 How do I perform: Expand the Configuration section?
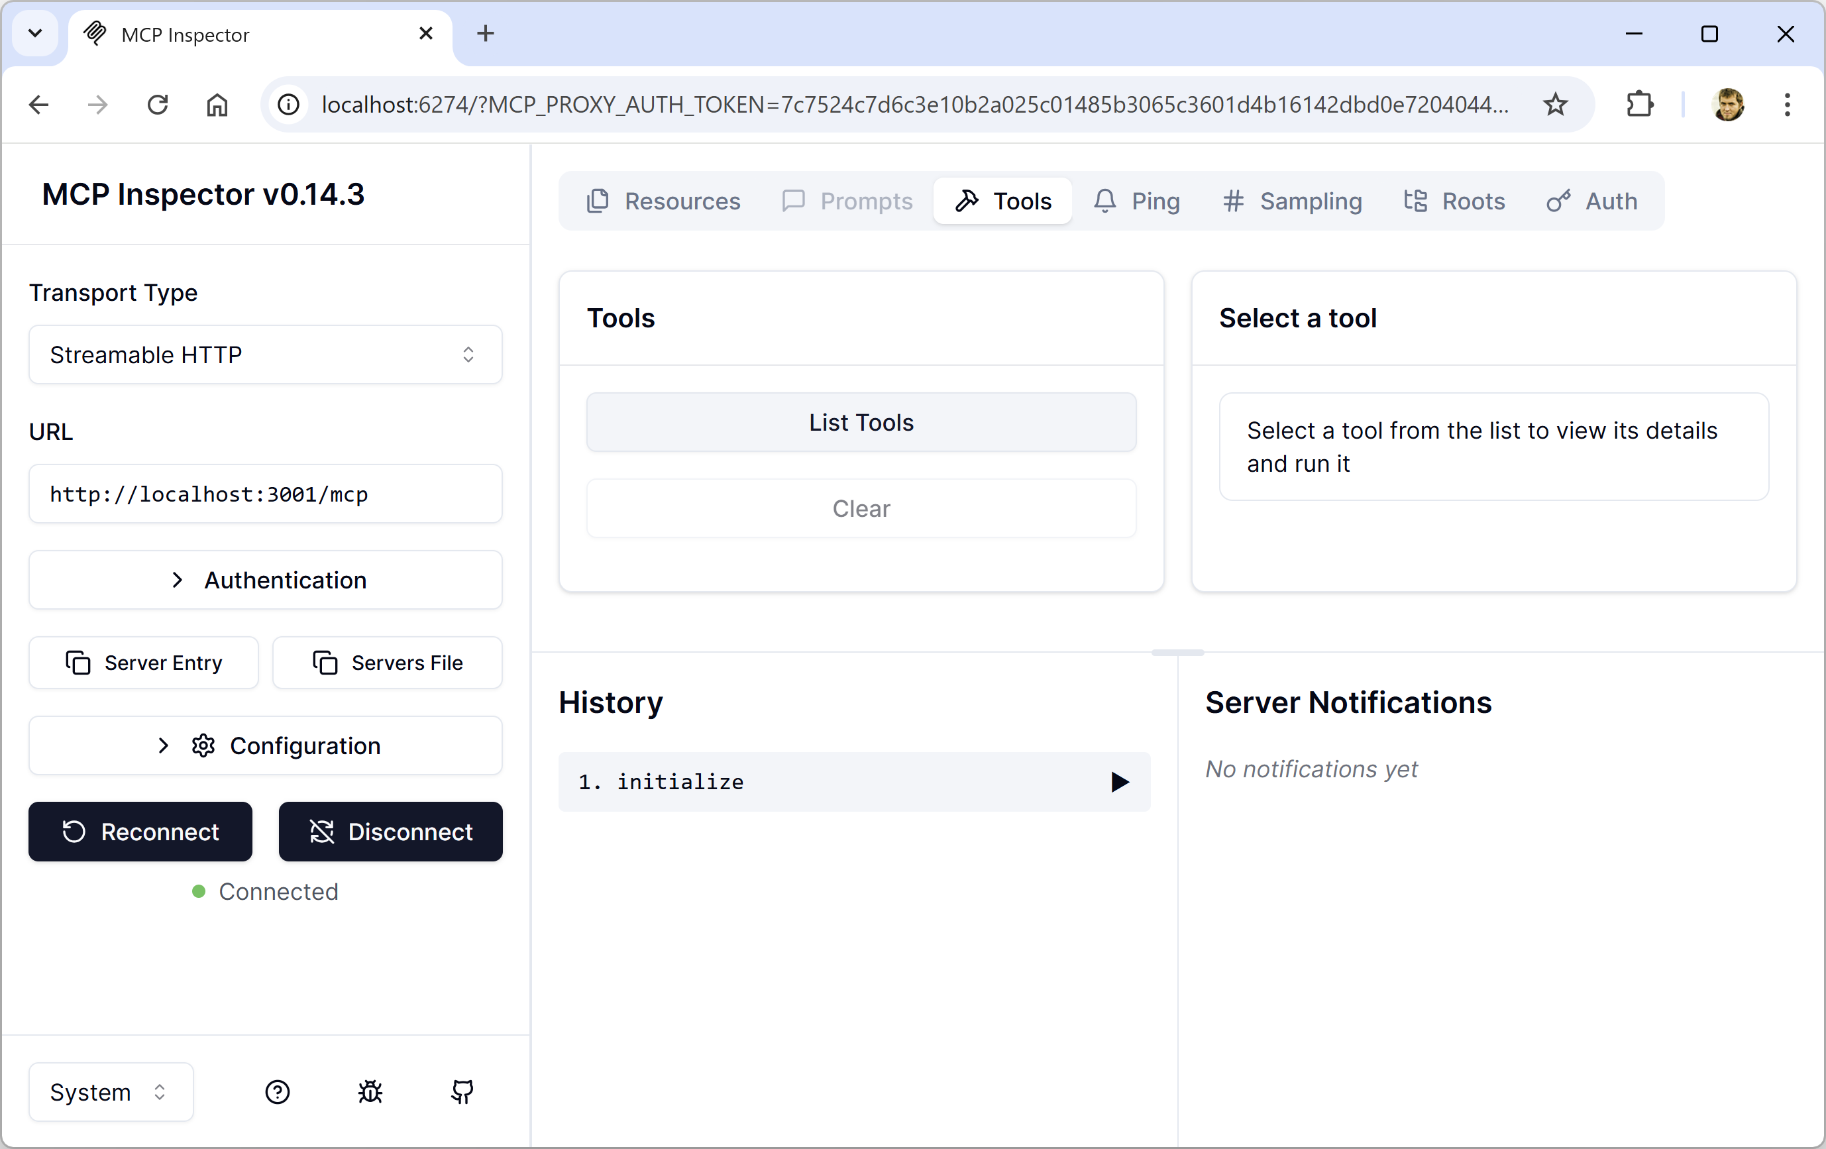[266, 745]
